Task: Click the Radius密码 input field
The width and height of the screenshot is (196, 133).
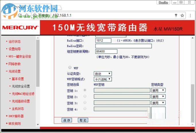Action: click(124, 46)
